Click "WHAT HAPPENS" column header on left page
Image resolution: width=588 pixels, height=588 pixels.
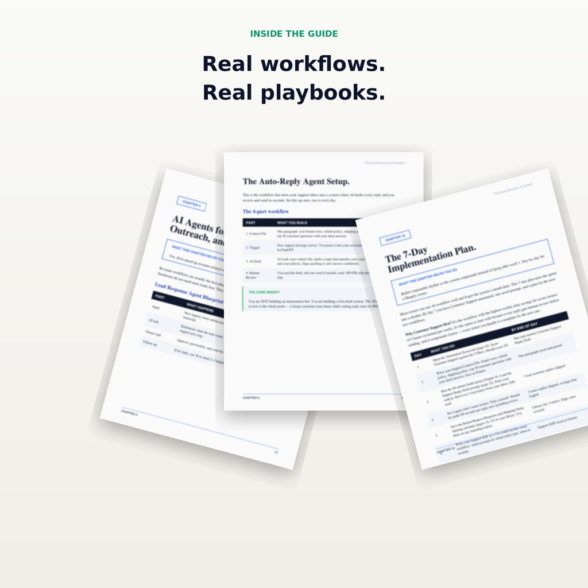click(x=200, y=308)
